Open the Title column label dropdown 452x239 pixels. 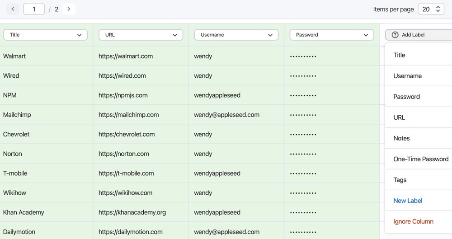[45, 35]
